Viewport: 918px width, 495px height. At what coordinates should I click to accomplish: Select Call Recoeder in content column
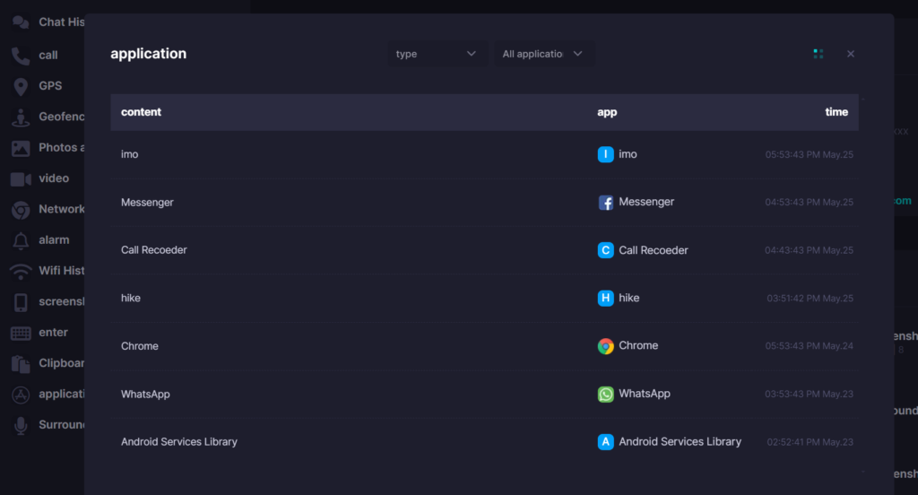(x=154, y=250)
